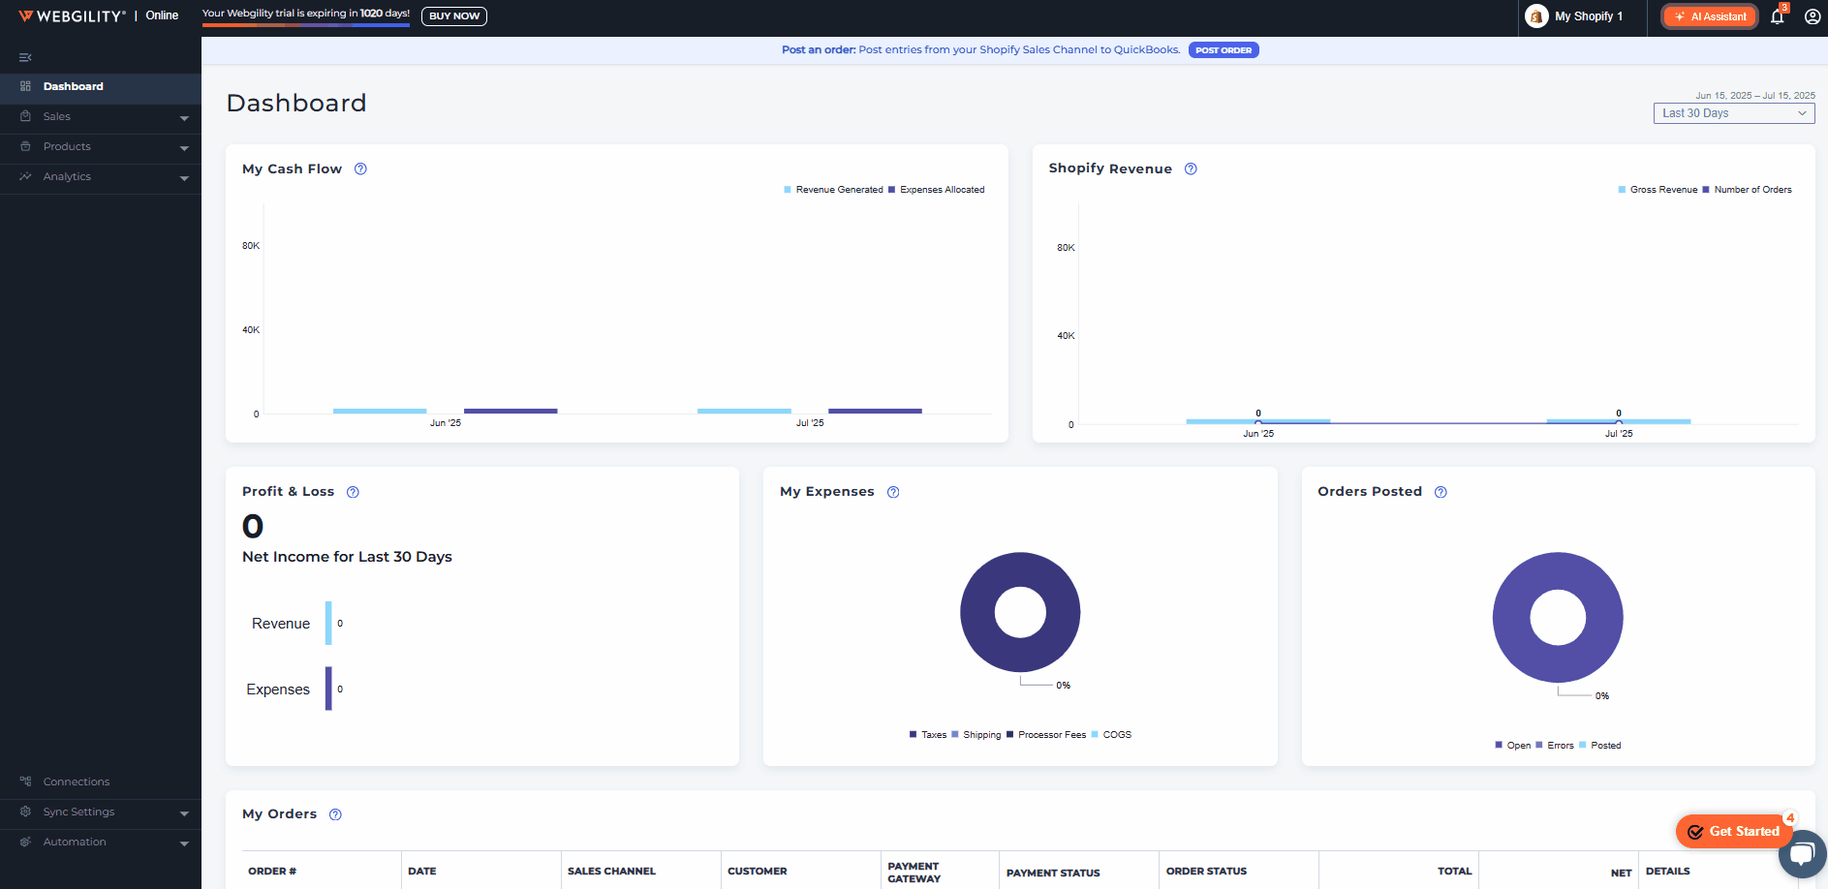Click the Profit & Loss help icon
The width and height of the screenshot is (1828, 889).
(x=353, y=492)
